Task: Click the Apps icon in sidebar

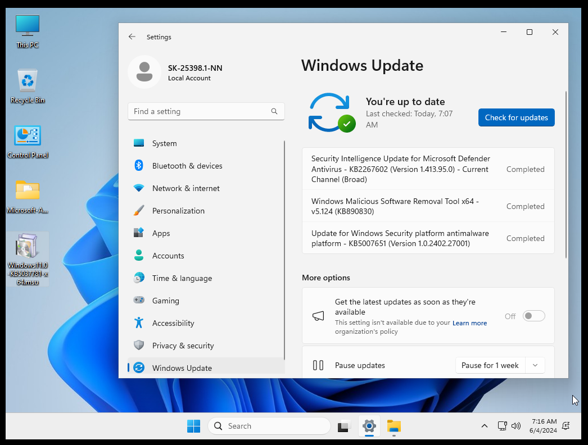Action: click(x=139, y=233)
